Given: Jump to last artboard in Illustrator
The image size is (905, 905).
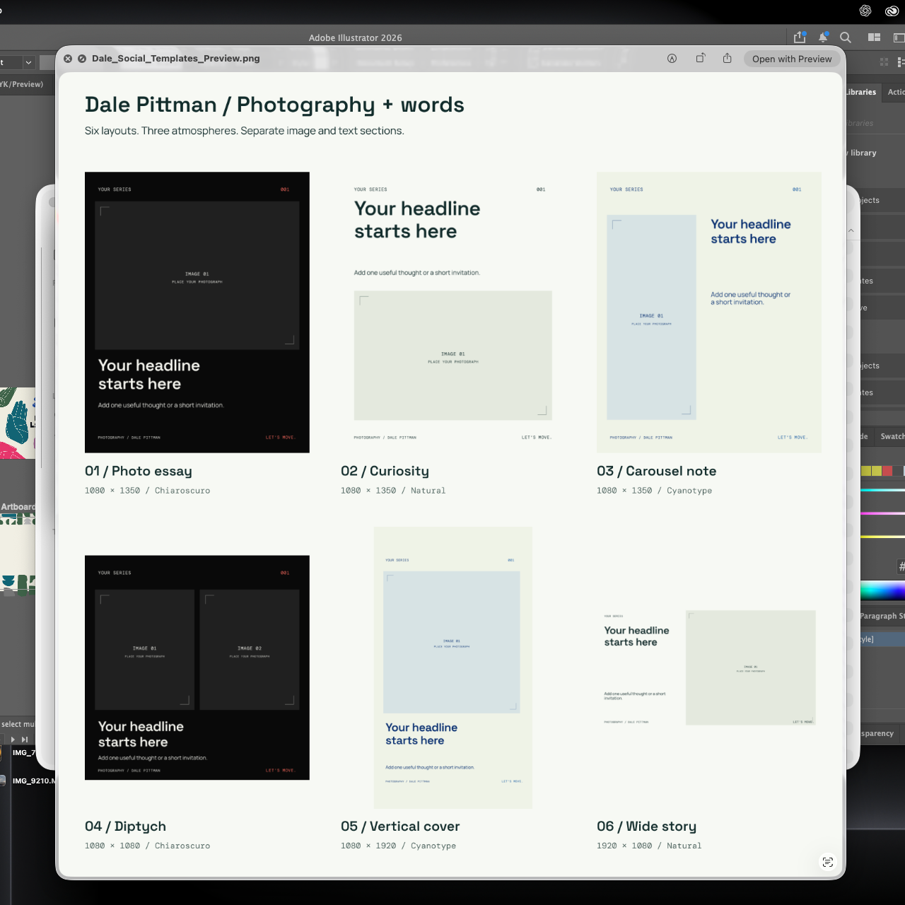Looking at the screenshot, I should (25, 740).
